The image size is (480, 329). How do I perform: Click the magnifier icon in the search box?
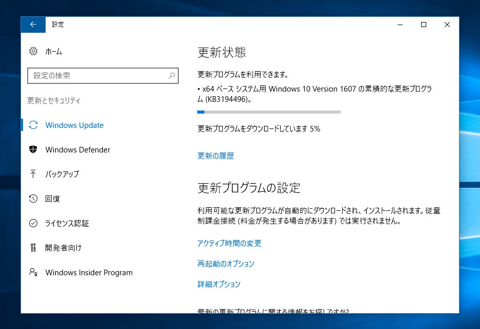(x=172, y=76)
